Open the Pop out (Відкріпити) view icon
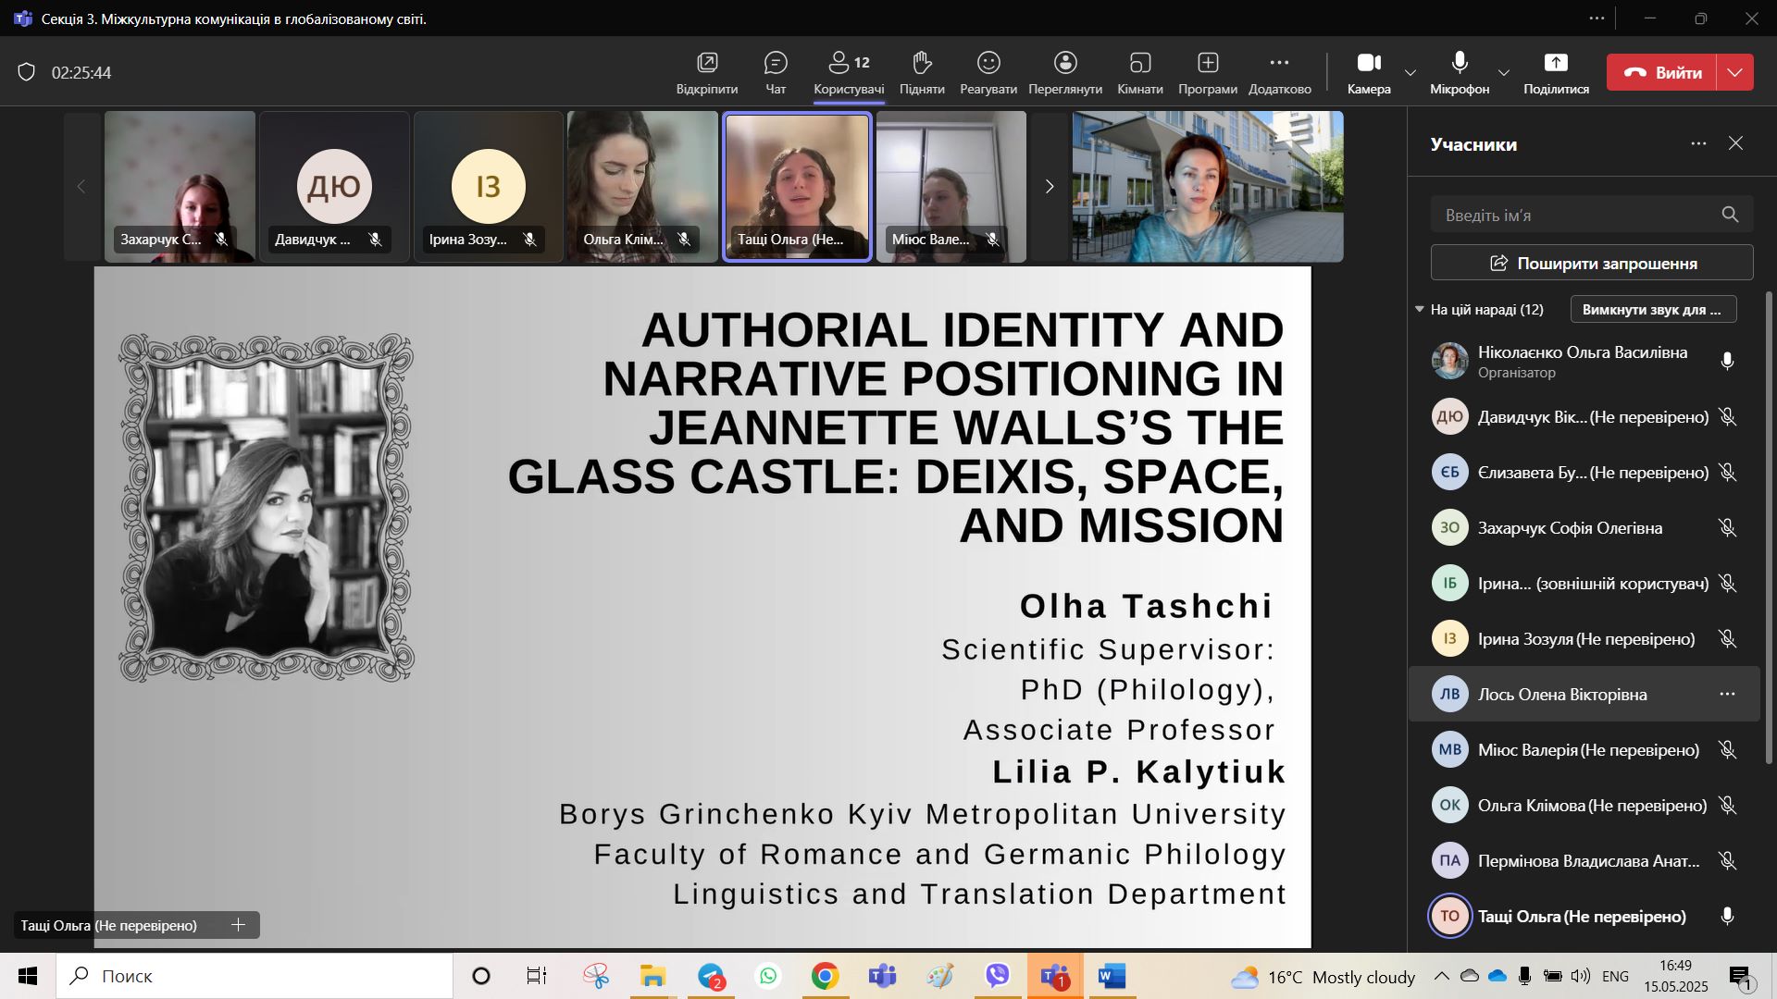Image resolution: width=1777 pixels, height=999 pixels. click(x=706, y=64)
